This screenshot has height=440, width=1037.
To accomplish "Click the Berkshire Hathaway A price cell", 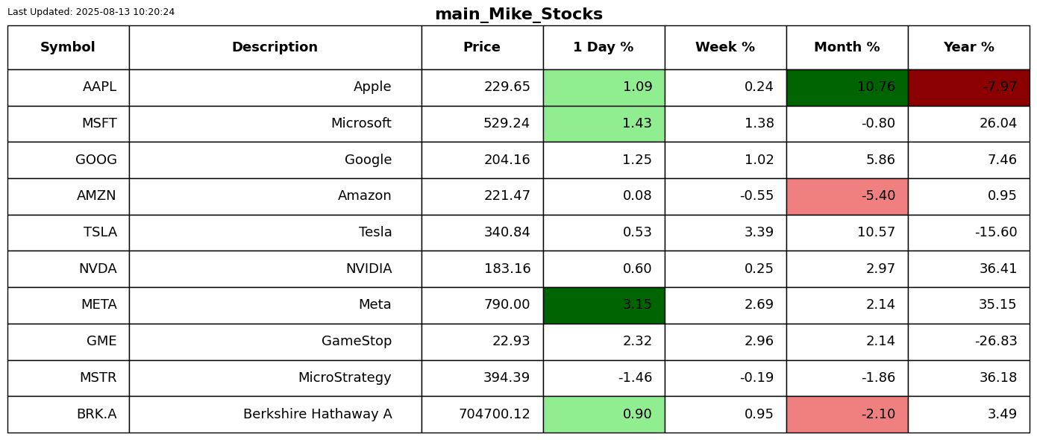I will coord(482,415).
